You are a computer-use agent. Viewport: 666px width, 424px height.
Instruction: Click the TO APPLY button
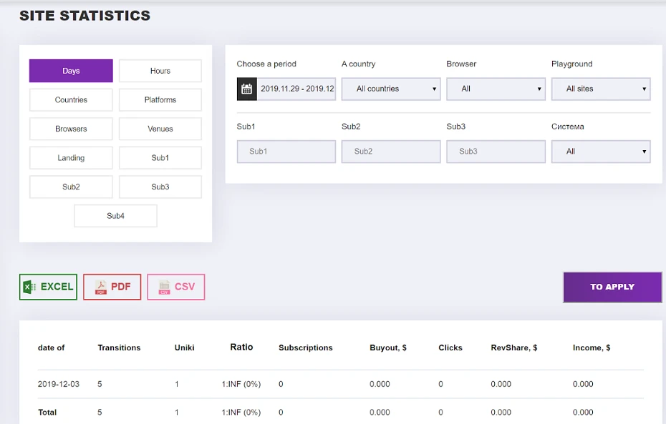[x=612, y=287]
